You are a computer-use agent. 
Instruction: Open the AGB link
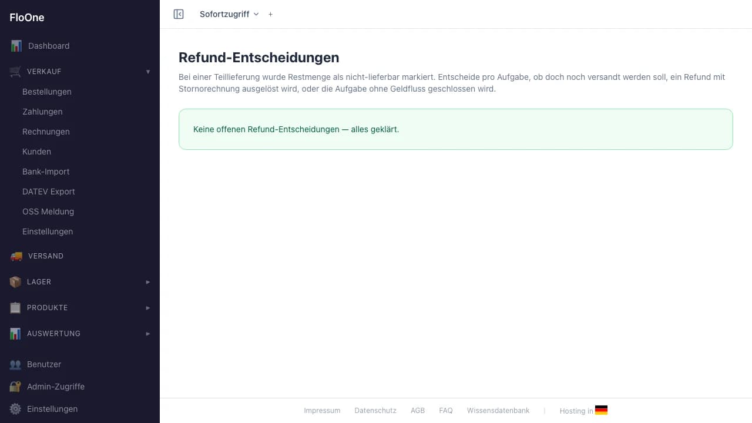click(x=418, y=411)
